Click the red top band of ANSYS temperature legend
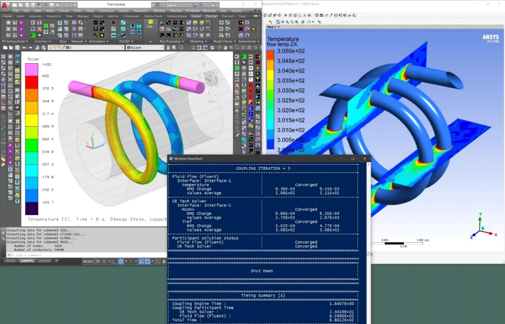This screenshot has width=505, height=324. point(271,55)
